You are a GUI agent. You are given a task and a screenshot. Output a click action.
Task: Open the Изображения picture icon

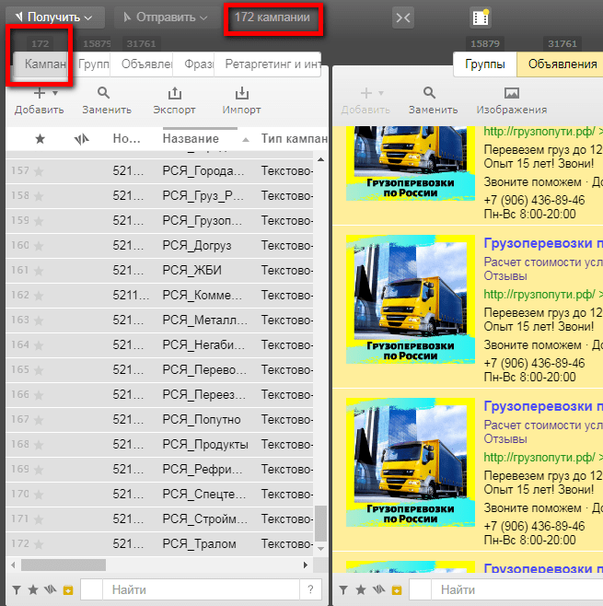coord(512,93)
